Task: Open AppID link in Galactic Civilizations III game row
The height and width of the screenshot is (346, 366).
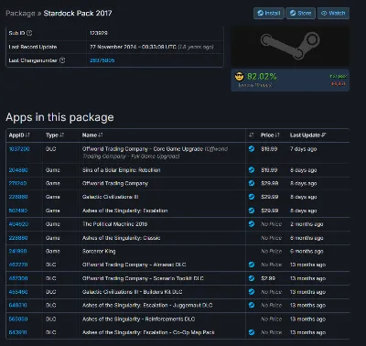Action: coord(18,197)
